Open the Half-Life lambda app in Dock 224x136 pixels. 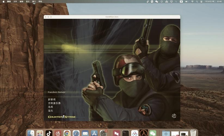144,133
